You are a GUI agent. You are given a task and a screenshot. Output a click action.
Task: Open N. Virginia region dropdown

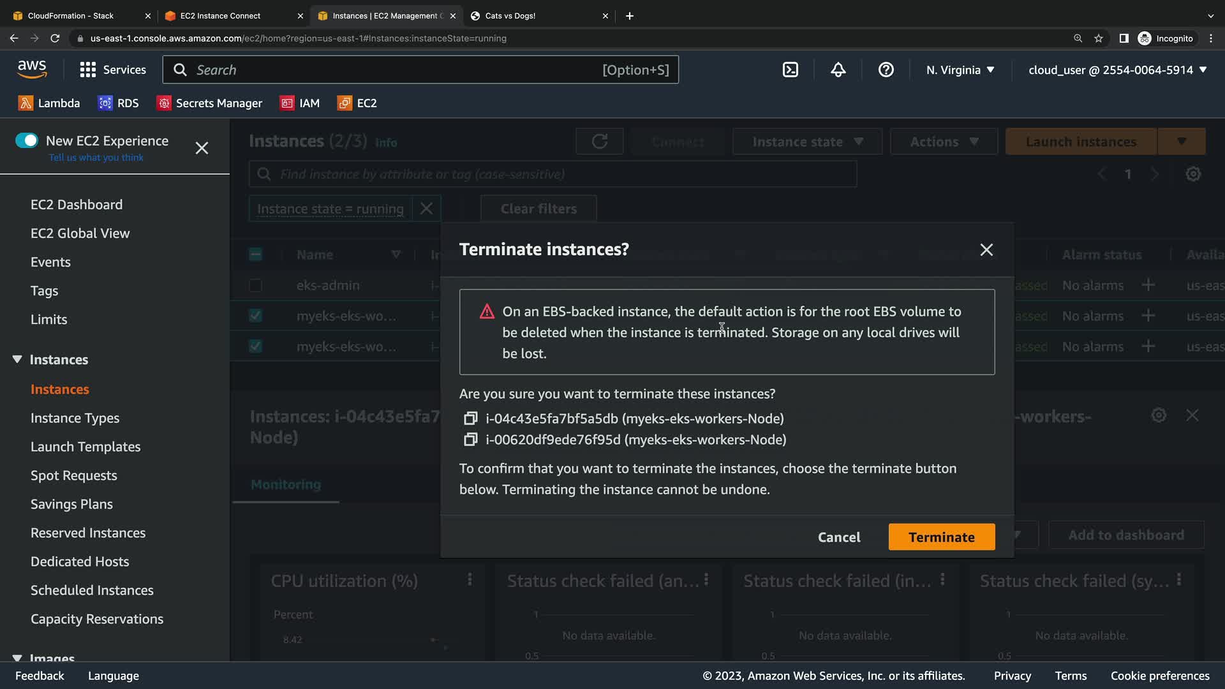click(960, 70)
